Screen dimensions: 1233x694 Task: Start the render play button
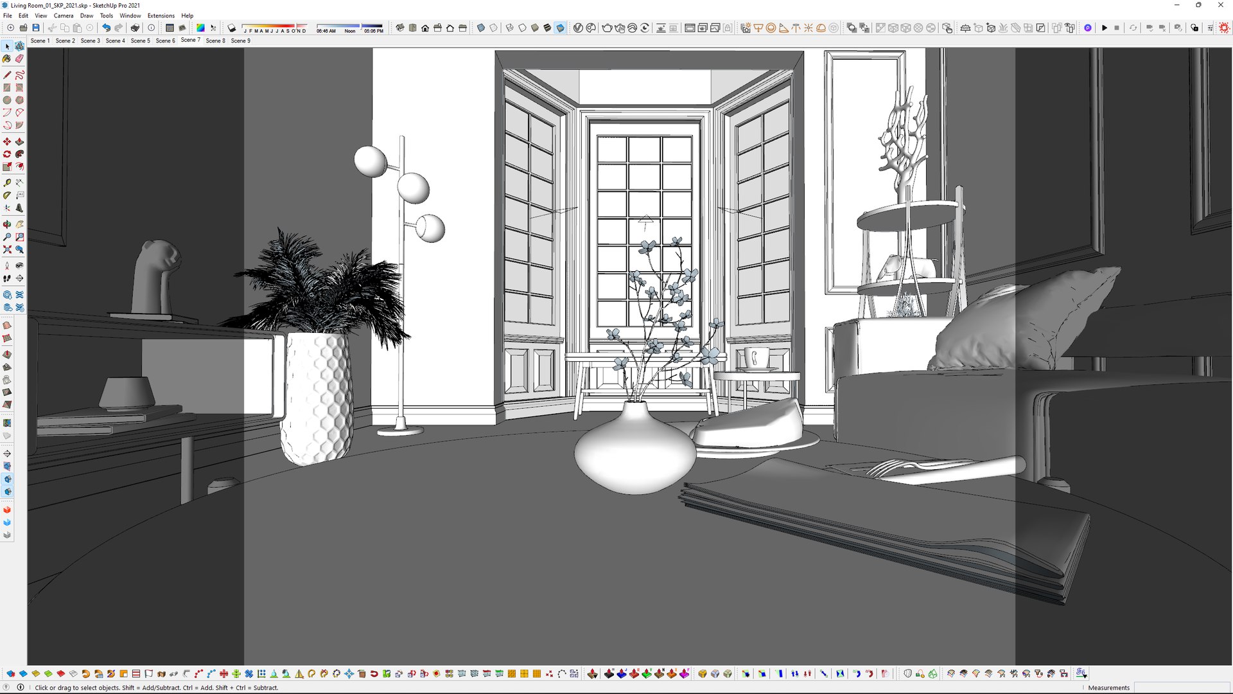(x=1105, y=28)
